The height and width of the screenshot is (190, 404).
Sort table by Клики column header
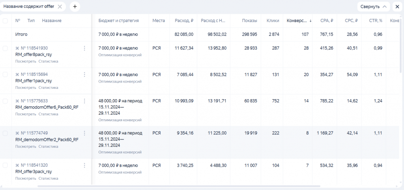coord(273,21)
